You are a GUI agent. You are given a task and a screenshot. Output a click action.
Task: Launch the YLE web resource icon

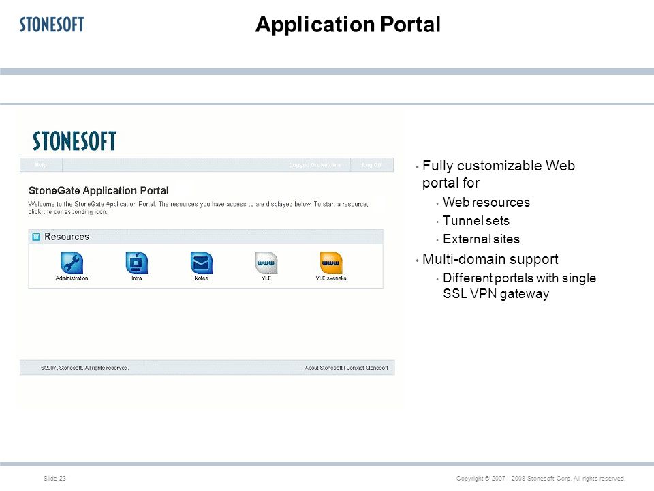(x=266, y=263)
